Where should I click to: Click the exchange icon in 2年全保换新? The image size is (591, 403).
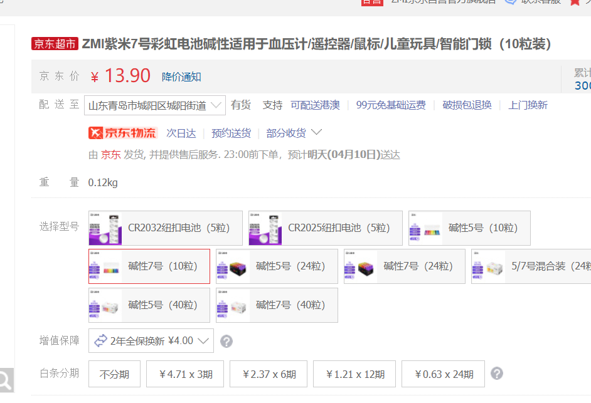click(x=100, y=341)
